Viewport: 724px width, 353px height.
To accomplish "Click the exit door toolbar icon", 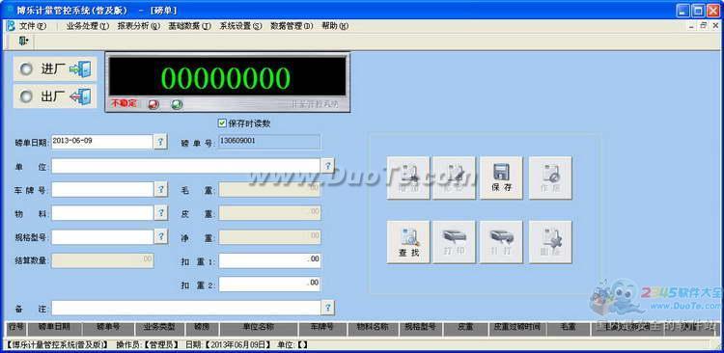I will (x=23, y=41).
